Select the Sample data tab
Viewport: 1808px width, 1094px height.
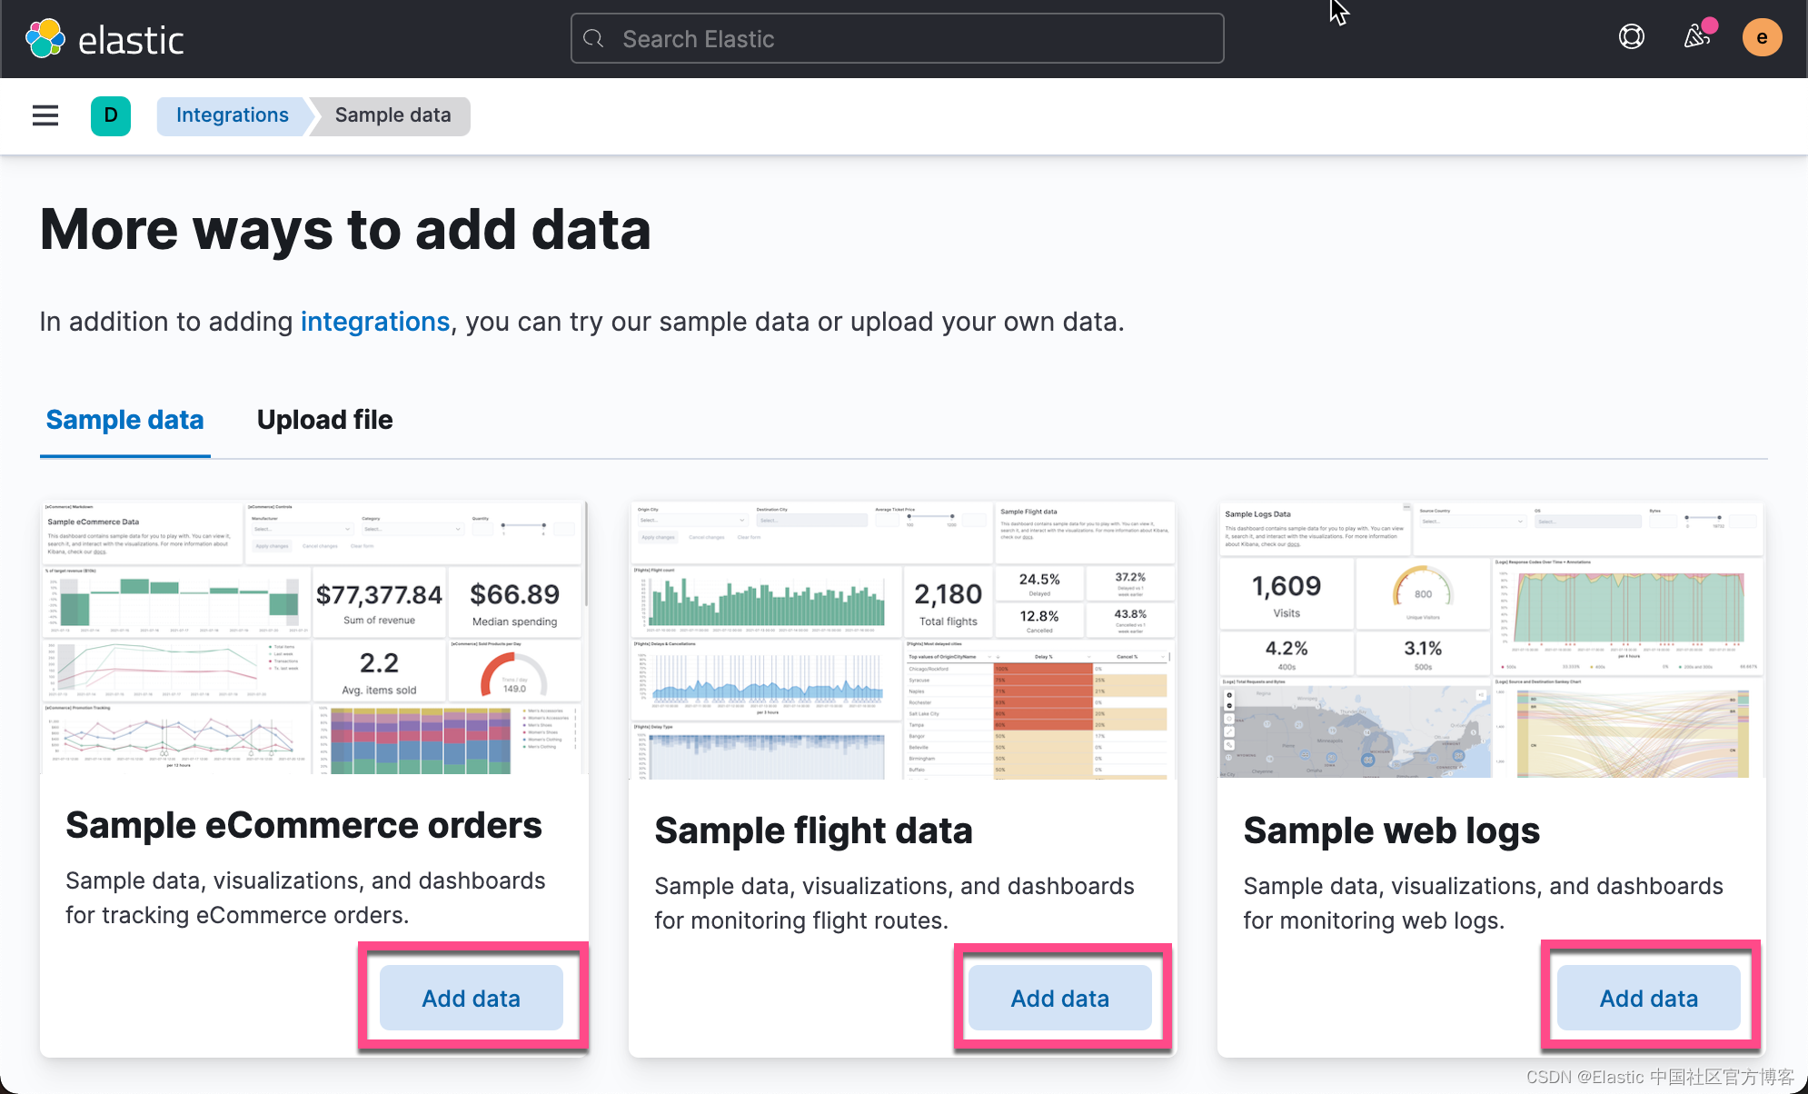(x=124, y=420)
